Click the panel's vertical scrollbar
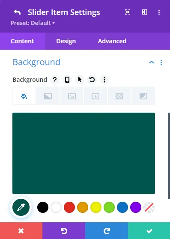 [x=169, y=156]
